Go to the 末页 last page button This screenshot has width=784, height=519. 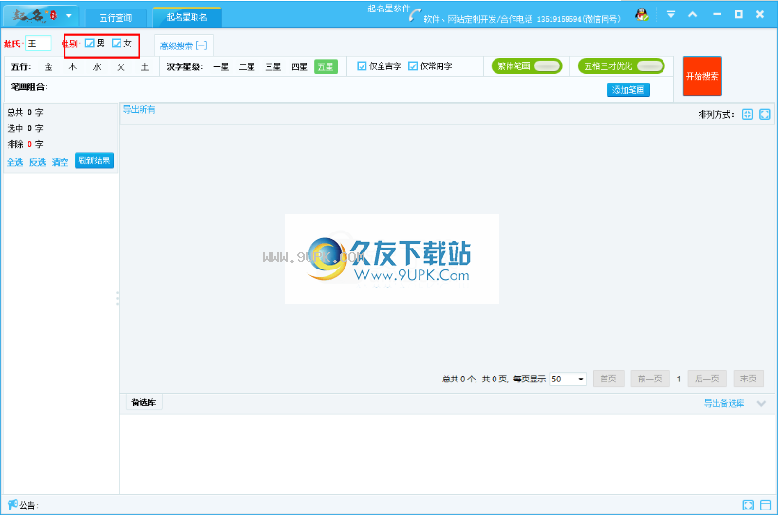pos(749,379)
